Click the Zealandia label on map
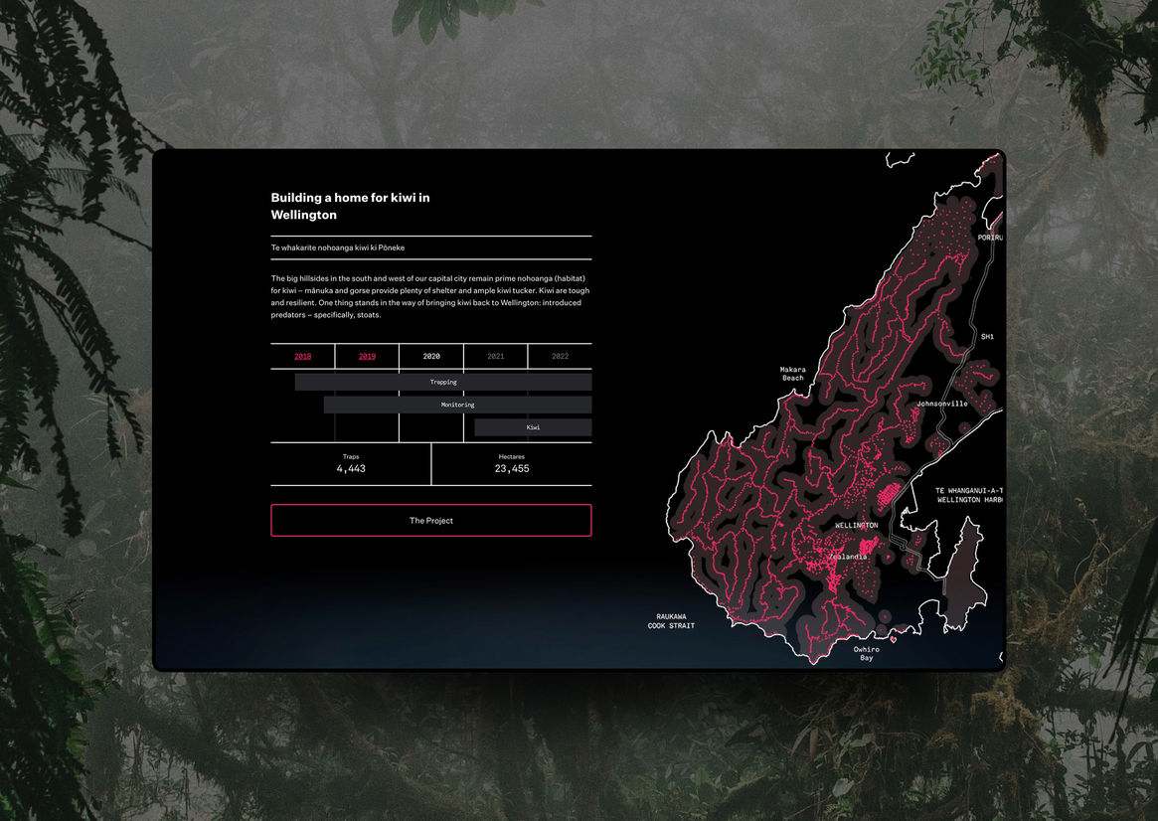Image resolution: width=1158 pixels, height=821 pixels. (847, 557)
